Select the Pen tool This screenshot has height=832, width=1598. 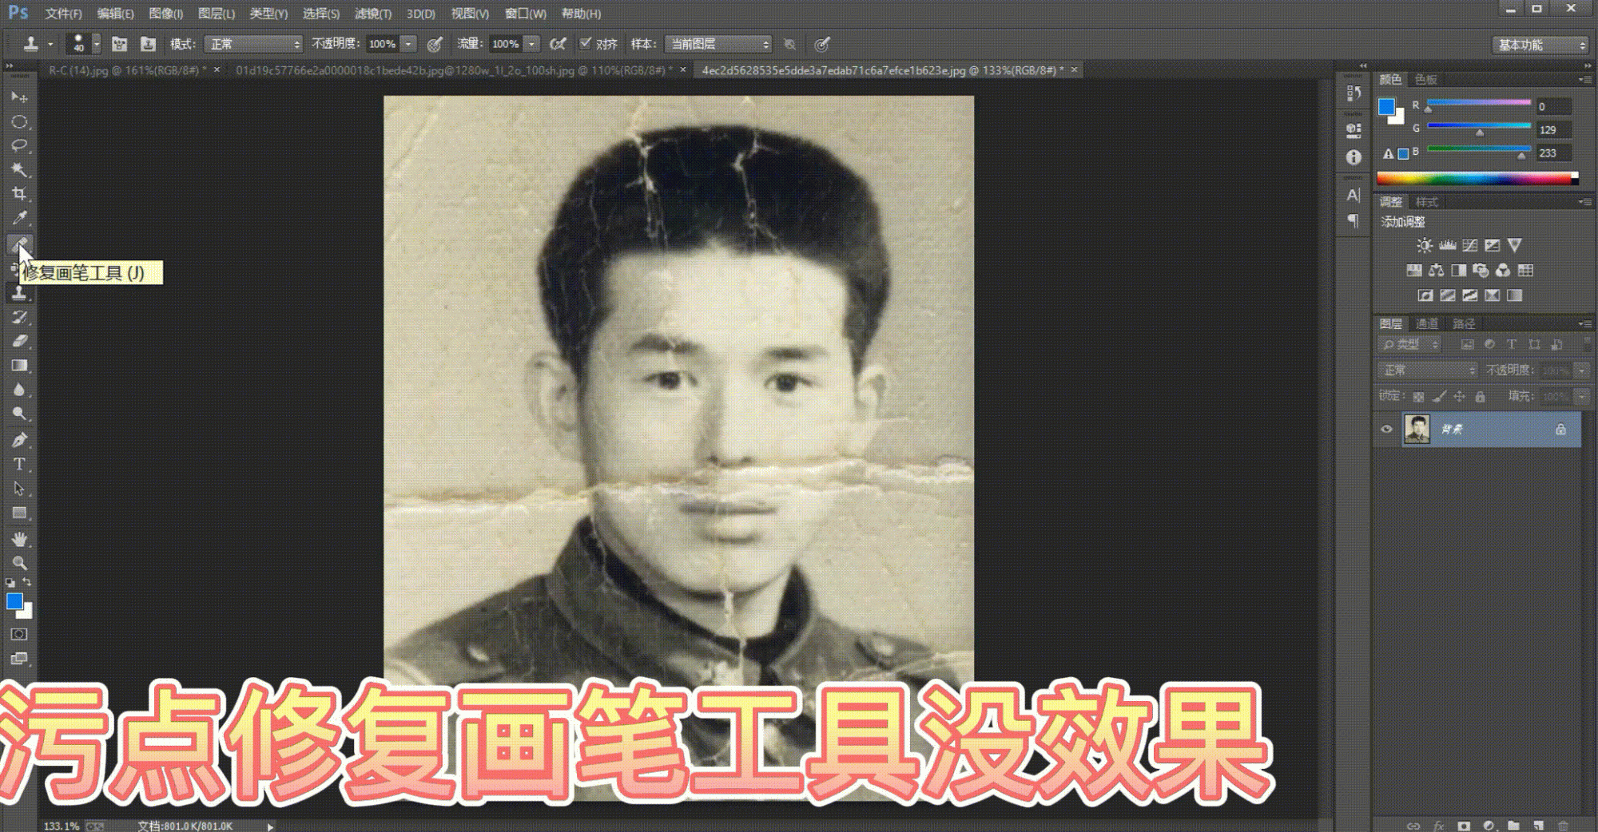coord(19,439)
